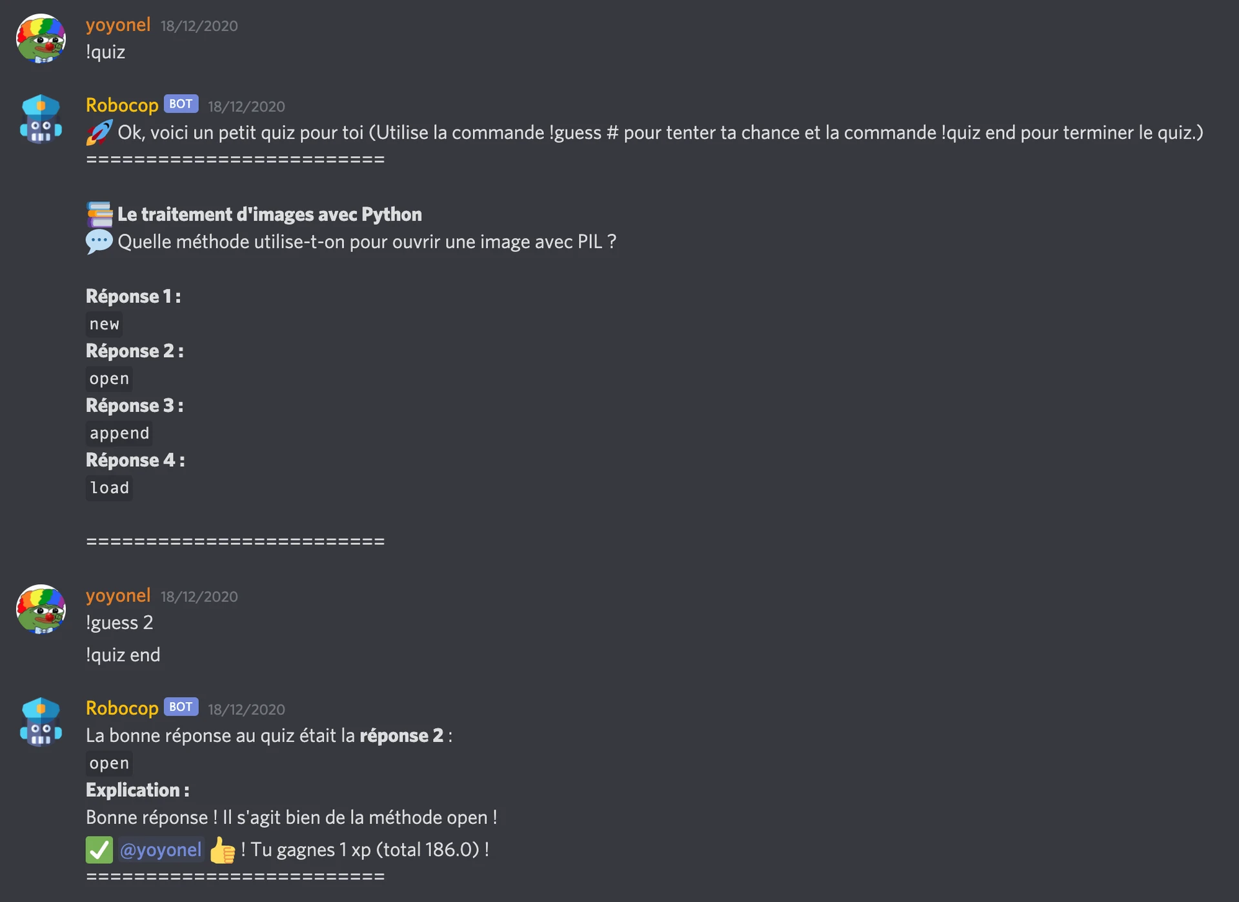Select the load code snippet under Réponse 4
The image size is (1239, 902).
pos(108,488)
